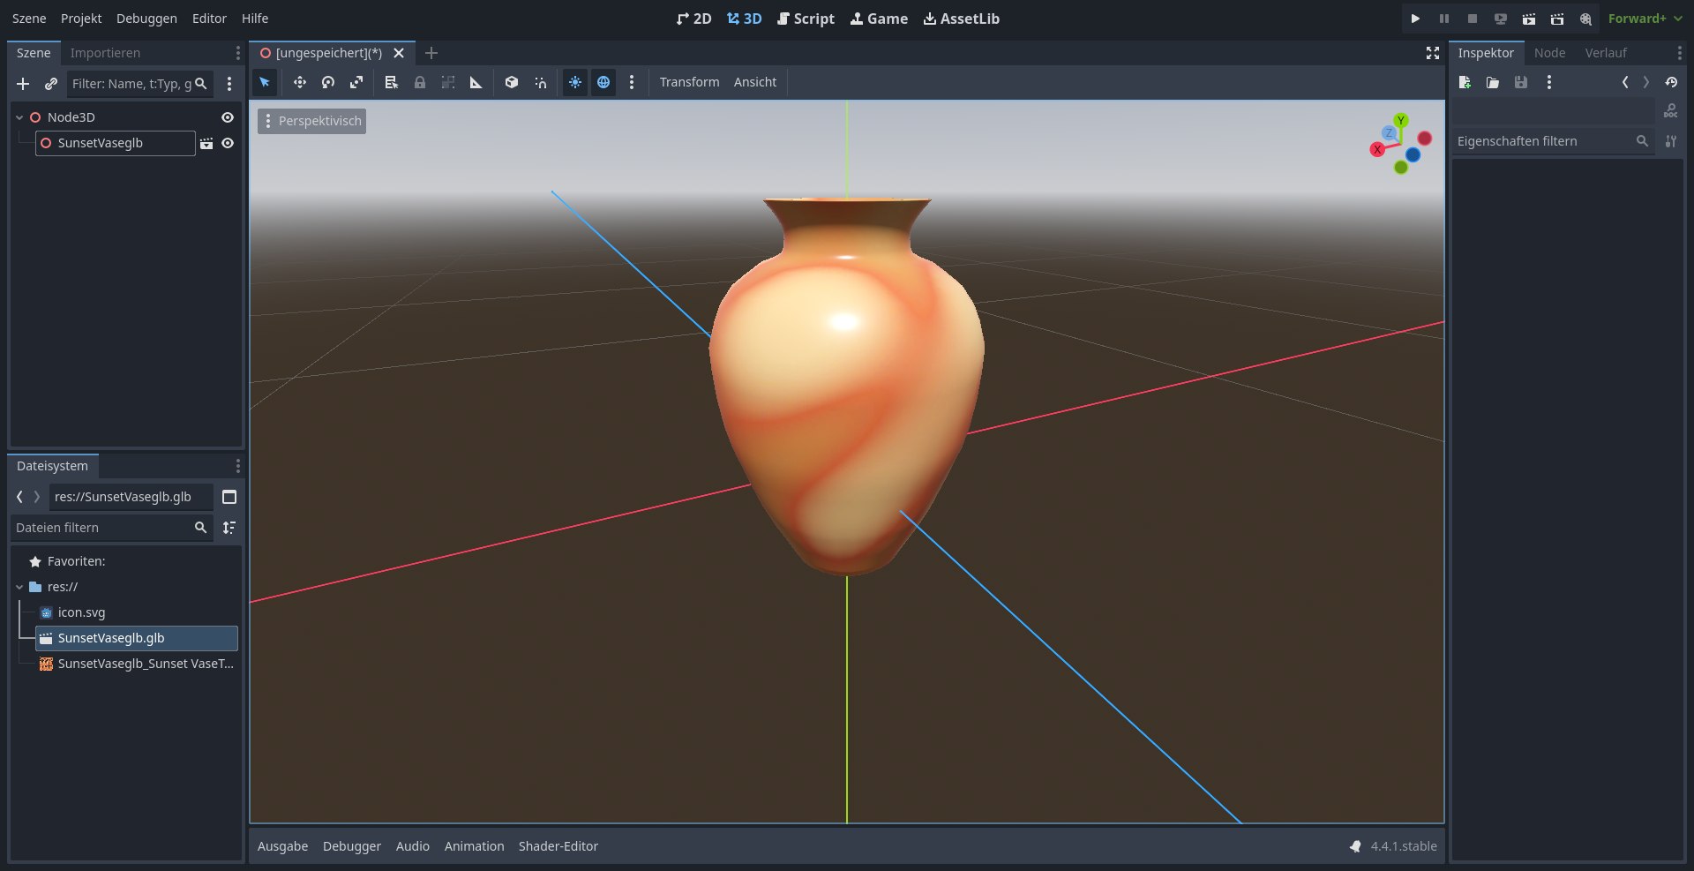Open the Forward+ renderer dropdown

(x=1645, y=19)
